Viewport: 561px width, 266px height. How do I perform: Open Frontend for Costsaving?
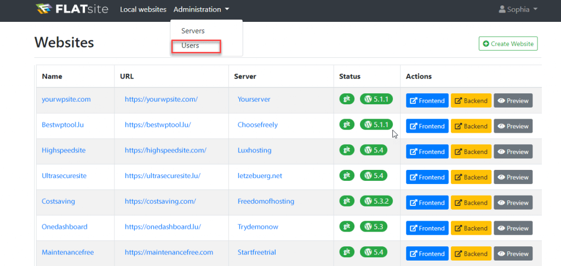[x=427, y=203]
